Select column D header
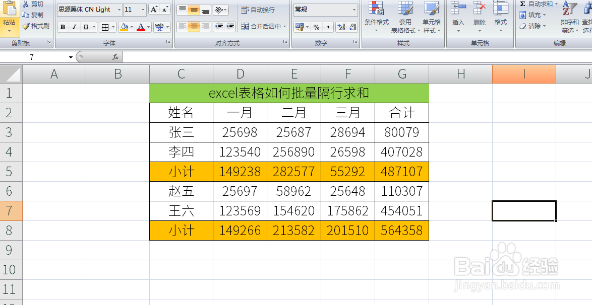 240,74
